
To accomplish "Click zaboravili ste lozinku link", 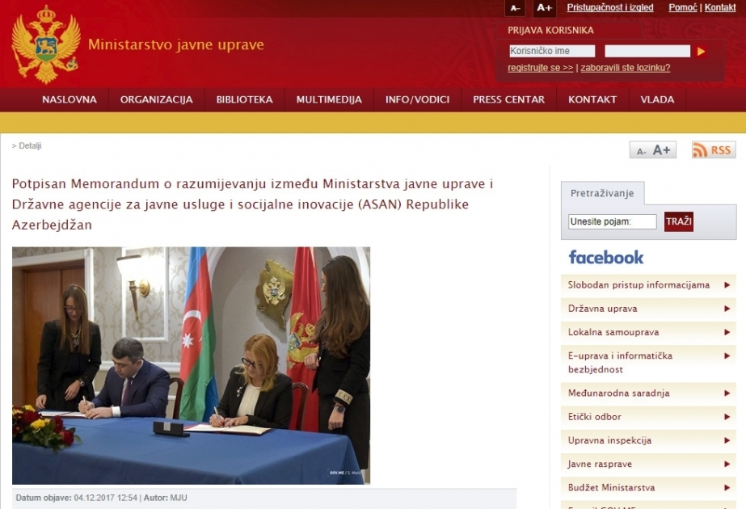I will tap(625, 68).
